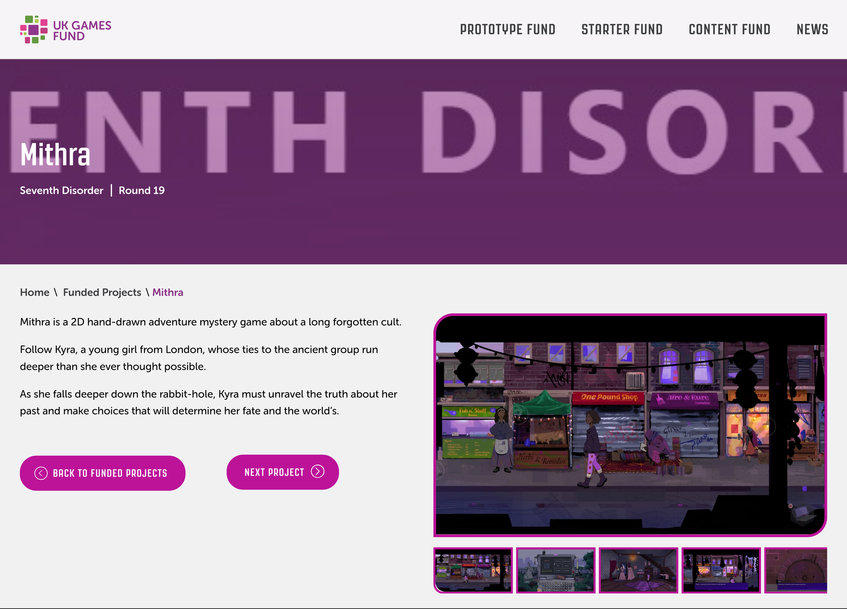
Task: Click the UK Games Fund logo
Action: (66, 30)
